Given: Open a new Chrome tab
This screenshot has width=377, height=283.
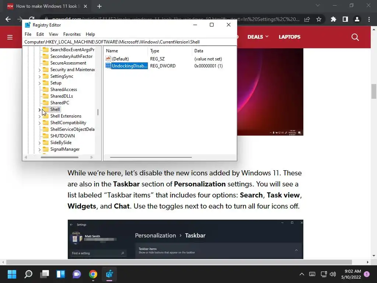Looking at the screenshot, I should point(99,6).
